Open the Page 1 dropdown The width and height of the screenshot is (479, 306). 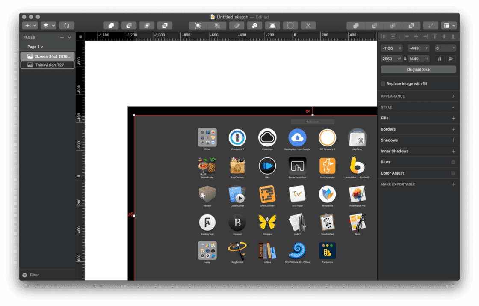point(35,47)
